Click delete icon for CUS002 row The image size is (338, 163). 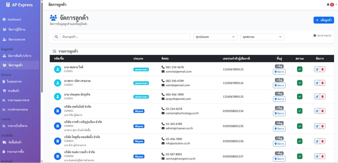coord(323,83)
